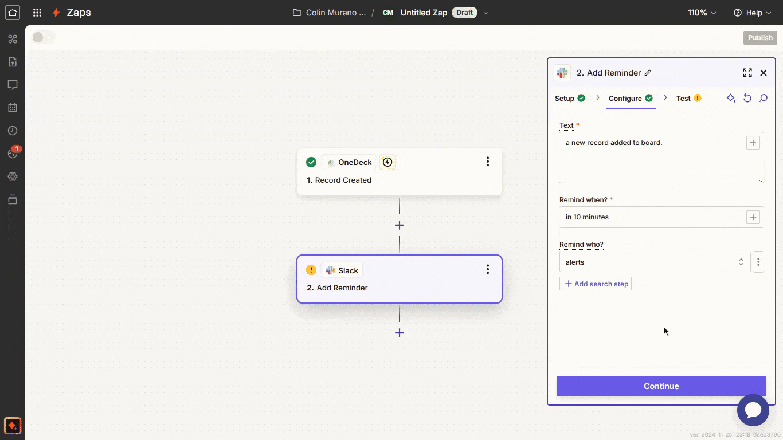This screenshot has width=783, height=440.
Task: Add a step between OneDeck and Slack
Action: coord(400,225)
